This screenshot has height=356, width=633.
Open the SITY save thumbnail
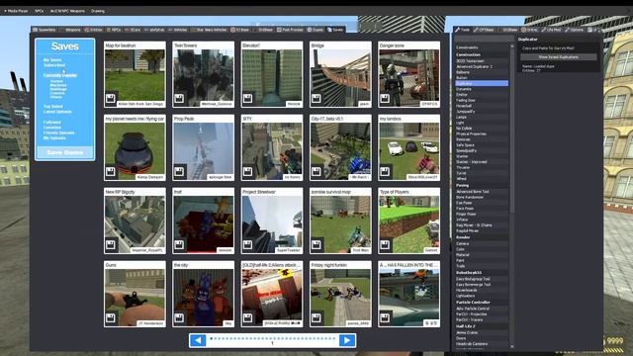pos(272,151)
